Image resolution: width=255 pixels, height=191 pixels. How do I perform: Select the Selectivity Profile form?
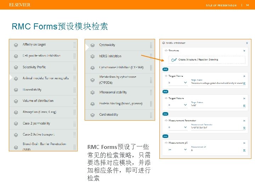pos(43,67)
